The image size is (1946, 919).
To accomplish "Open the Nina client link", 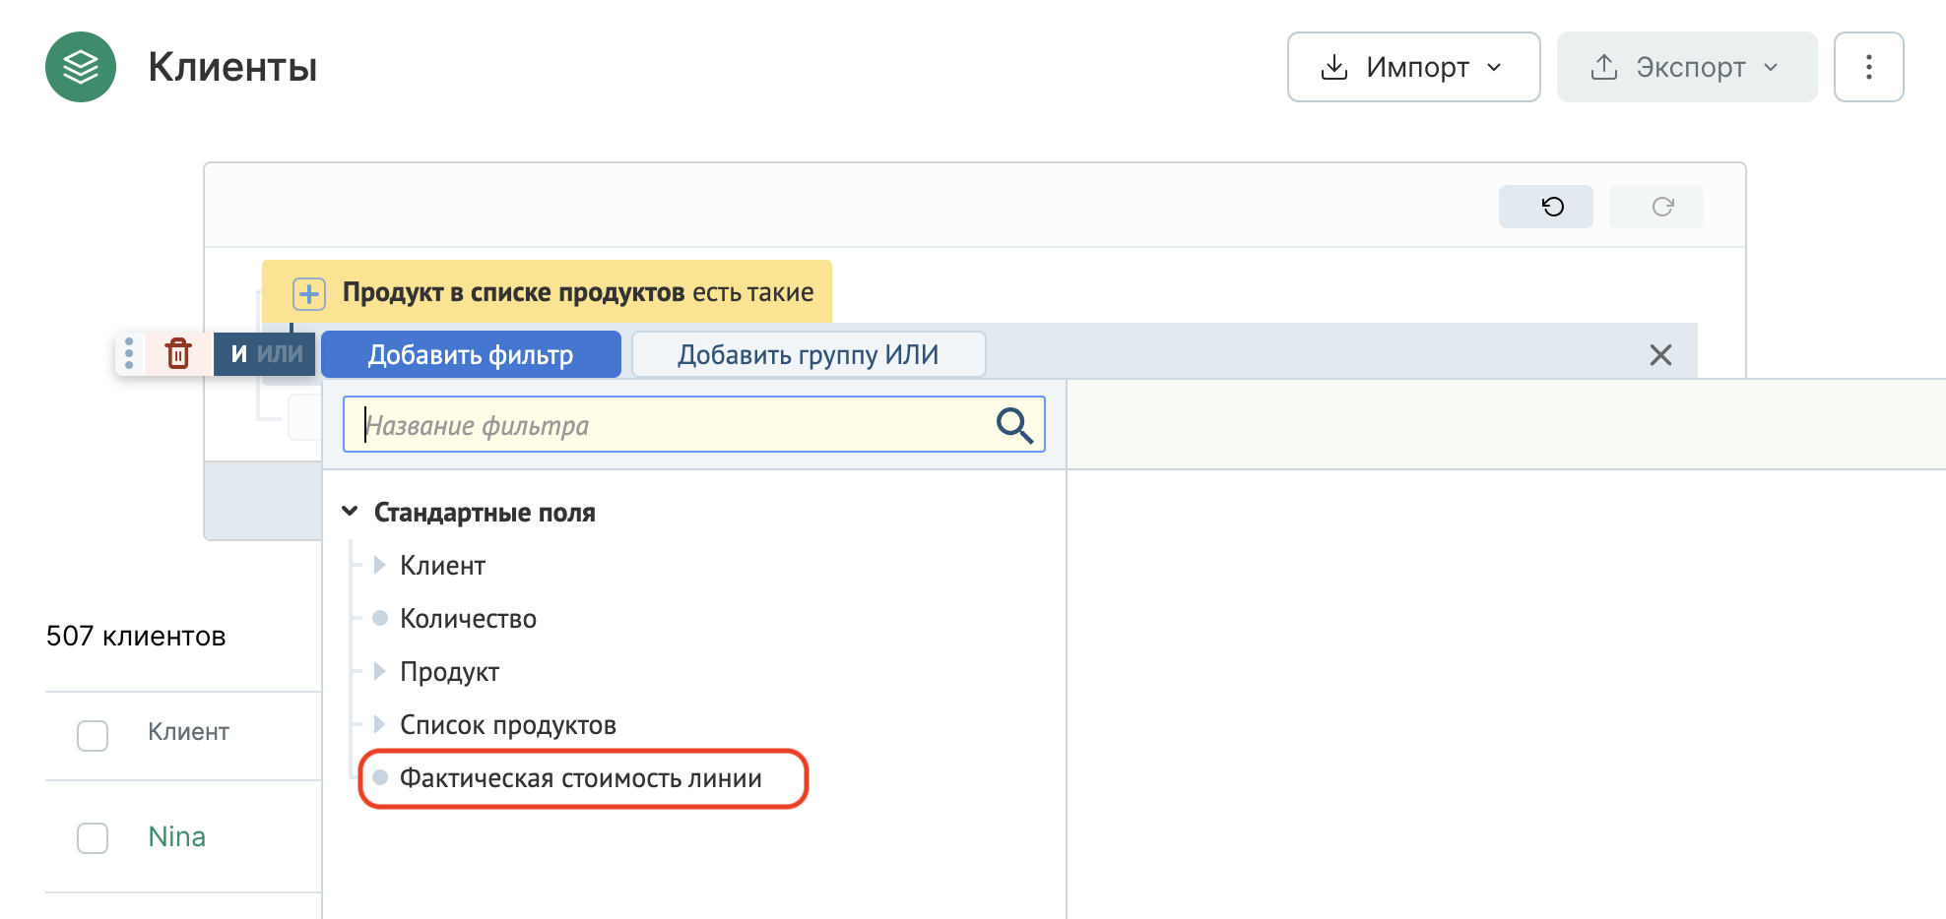I will click(x=177, y=836).
